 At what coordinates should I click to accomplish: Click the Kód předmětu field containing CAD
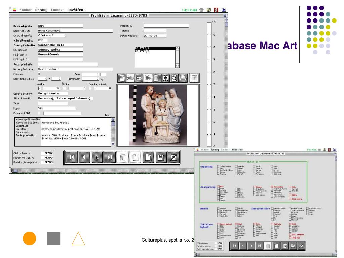43,40
